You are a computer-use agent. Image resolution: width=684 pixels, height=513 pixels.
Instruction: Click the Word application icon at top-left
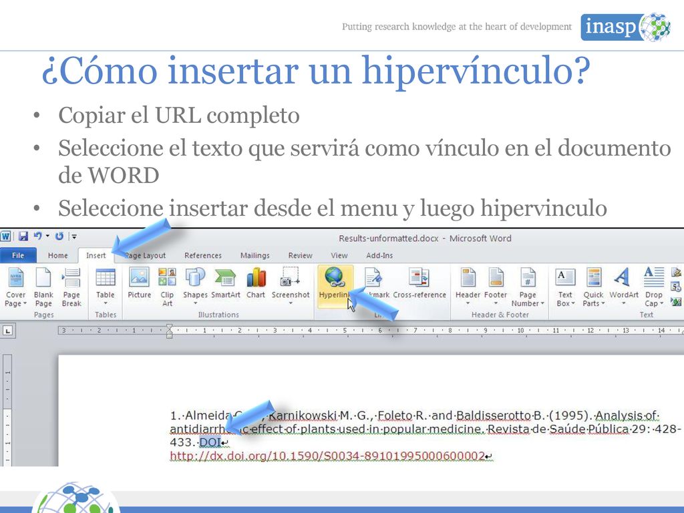5,236
